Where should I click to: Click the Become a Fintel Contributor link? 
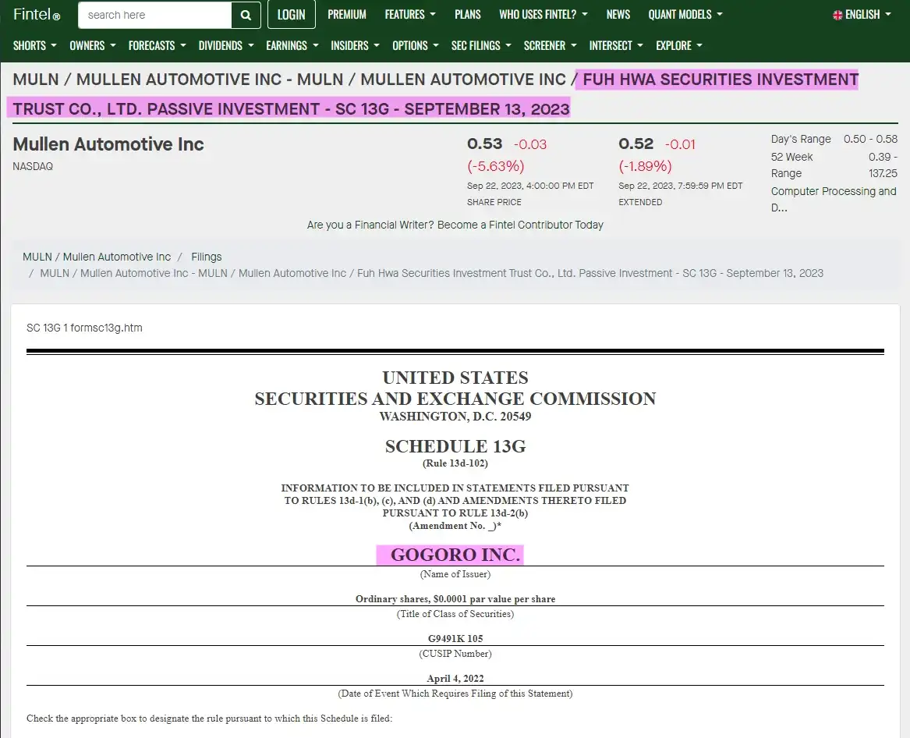coord(520,225)
